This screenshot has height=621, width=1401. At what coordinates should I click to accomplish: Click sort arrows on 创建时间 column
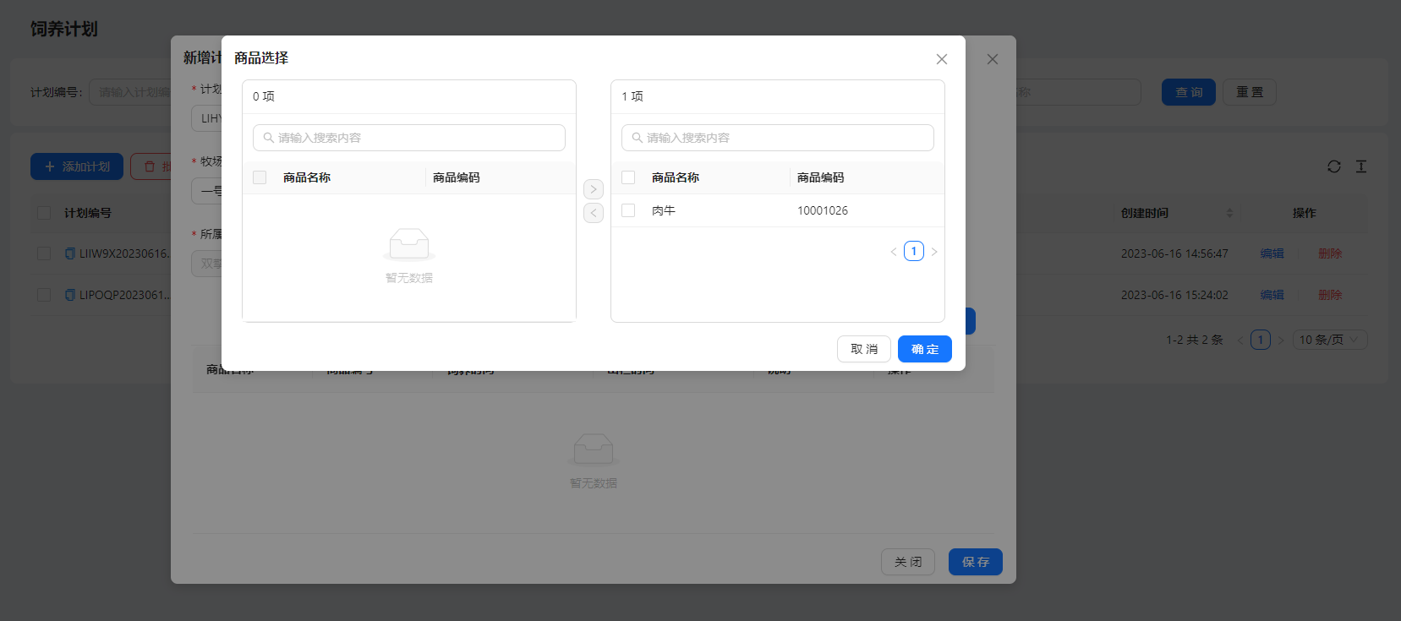(x=1229, y=213)
